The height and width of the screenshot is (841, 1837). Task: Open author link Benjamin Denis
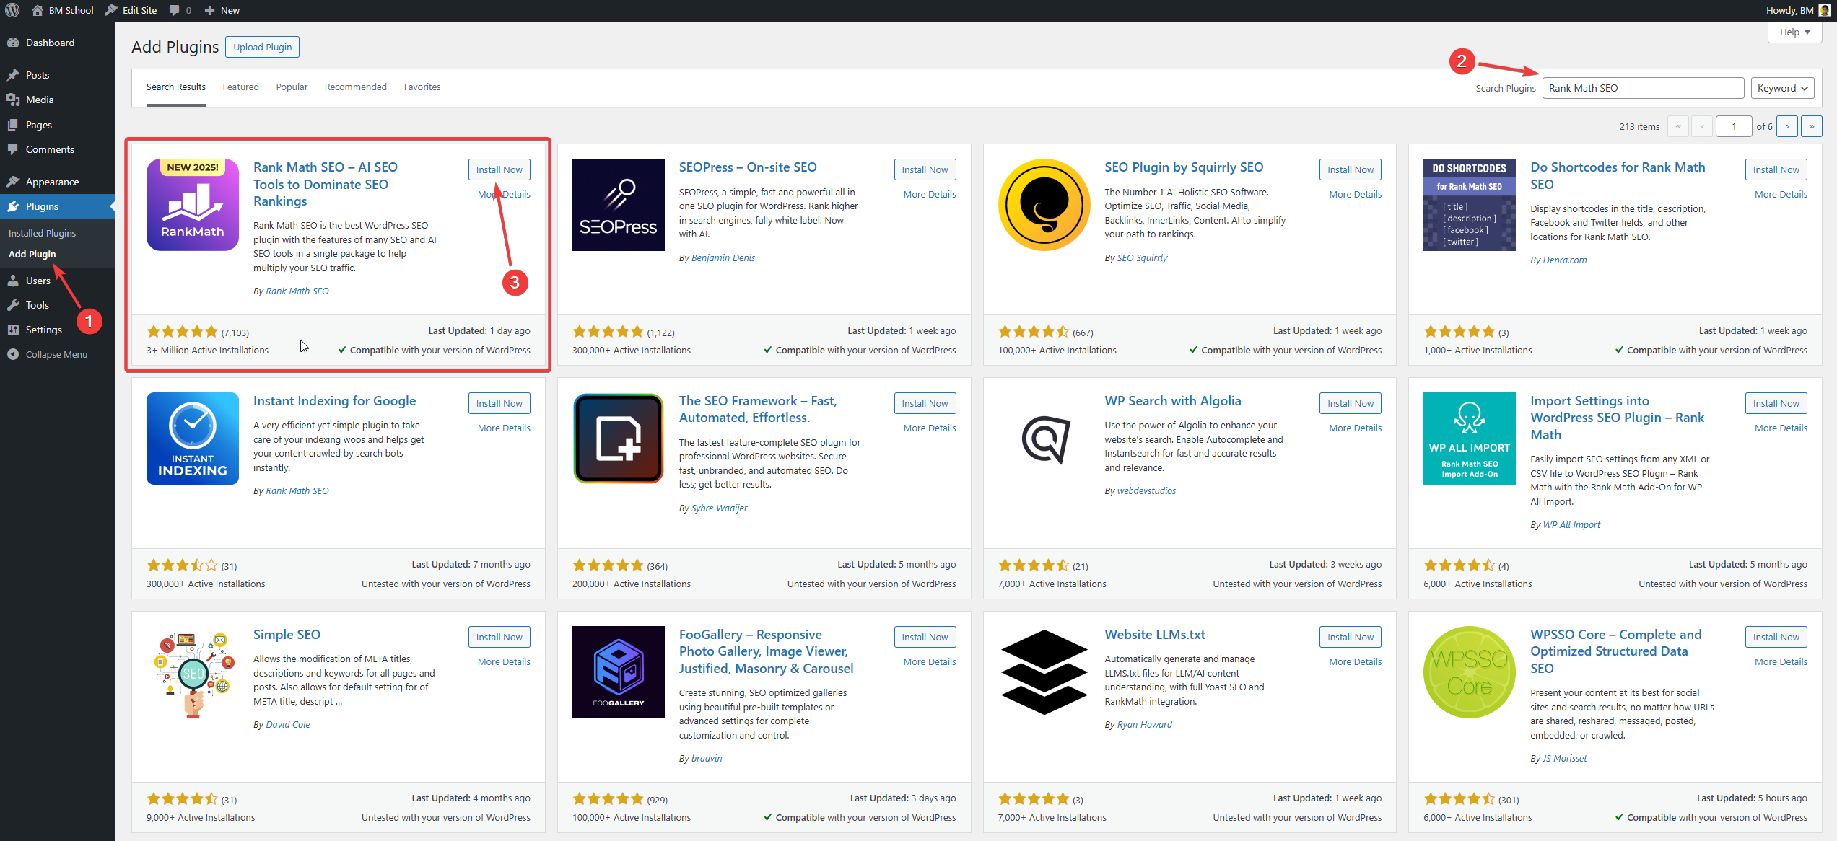coord(723,257)
